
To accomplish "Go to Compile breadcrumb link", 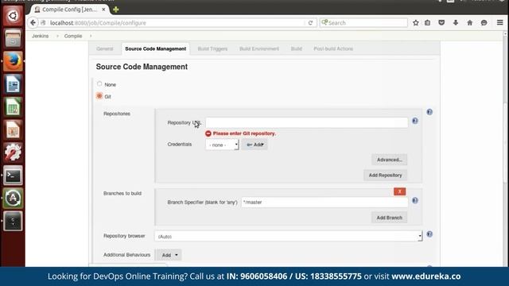I will tap(73, 36).
